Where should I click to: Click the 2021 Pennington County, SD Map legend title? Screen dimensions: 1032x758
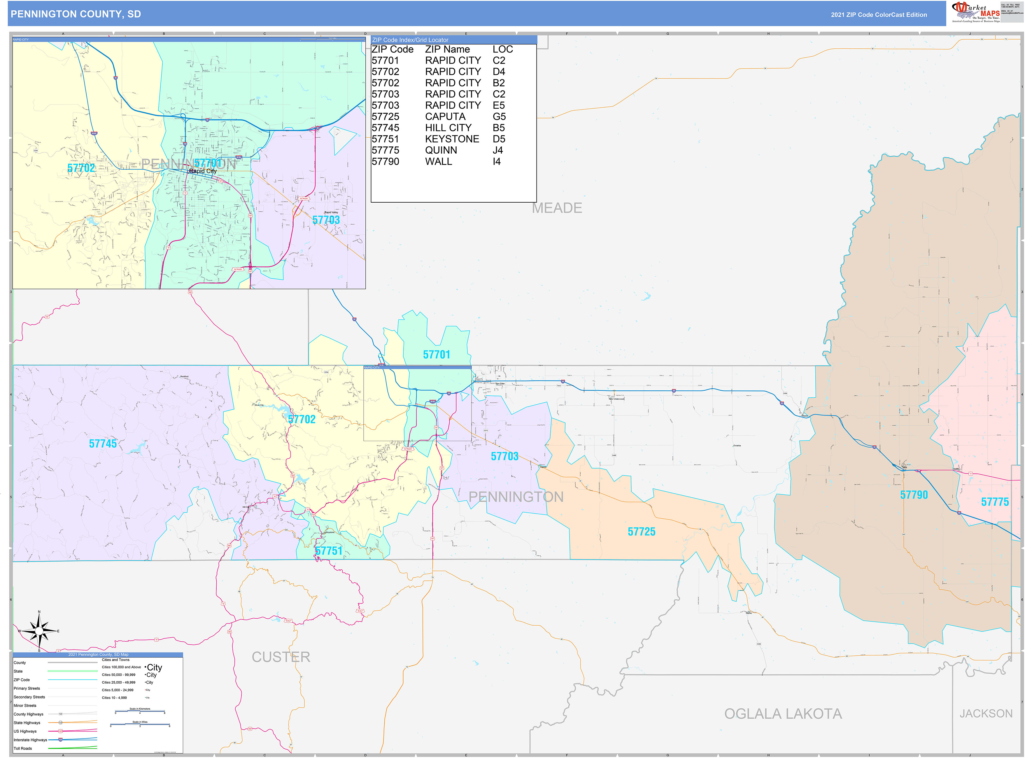(98, 655)
